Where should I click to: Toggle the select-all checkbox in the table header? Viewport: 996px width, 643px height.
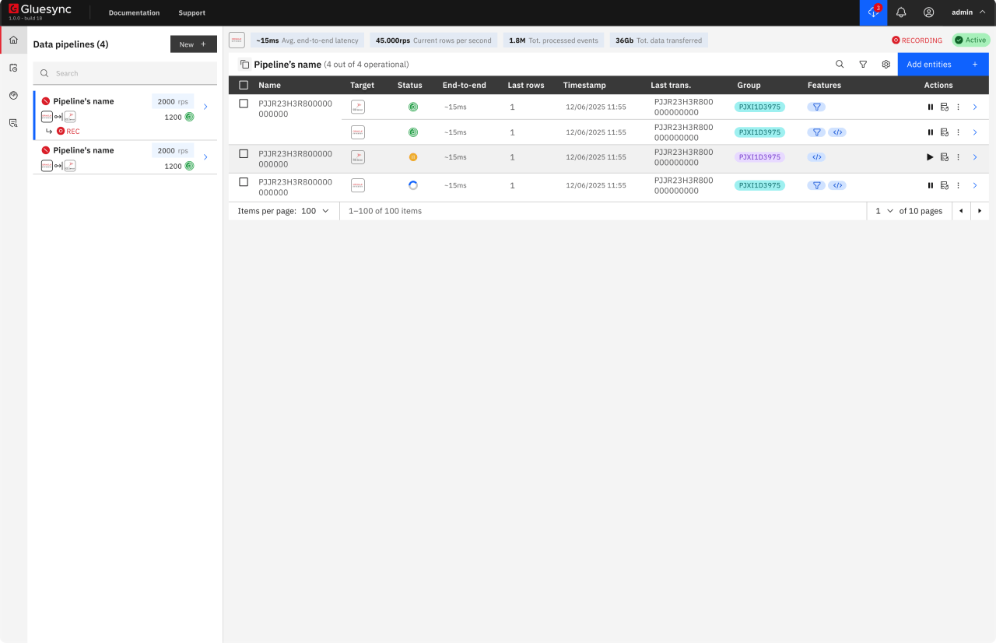[x=244, y=85]
